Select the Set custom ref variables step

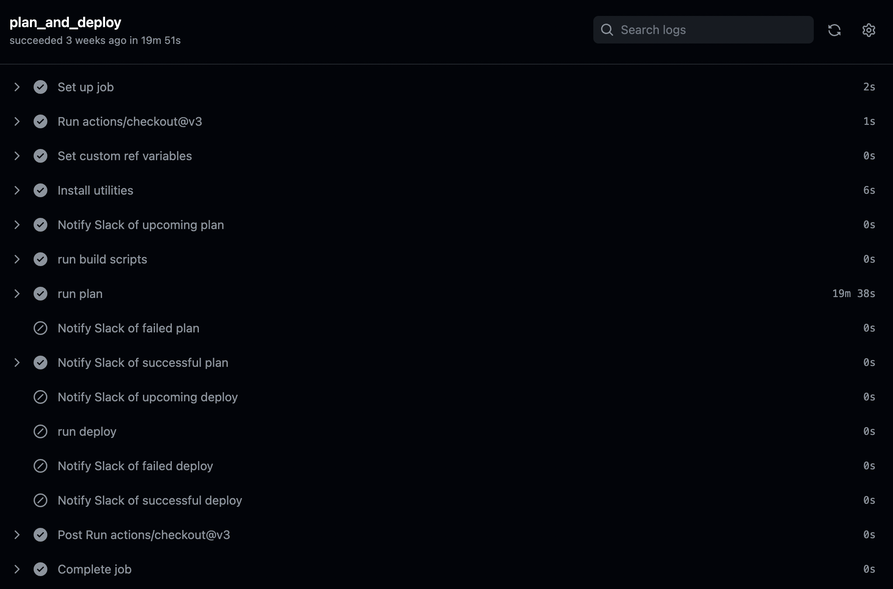pos(124,156)
